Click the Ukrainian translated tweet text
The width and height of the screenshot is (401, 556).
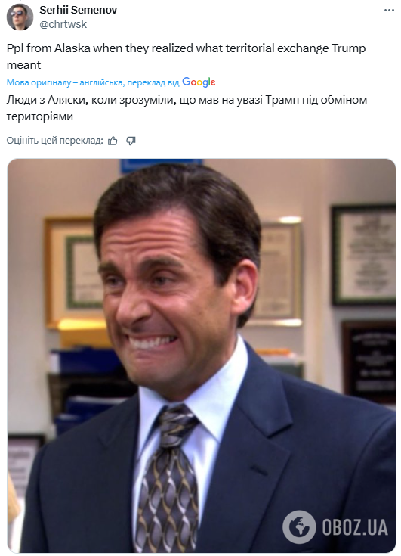coord(187,108)
